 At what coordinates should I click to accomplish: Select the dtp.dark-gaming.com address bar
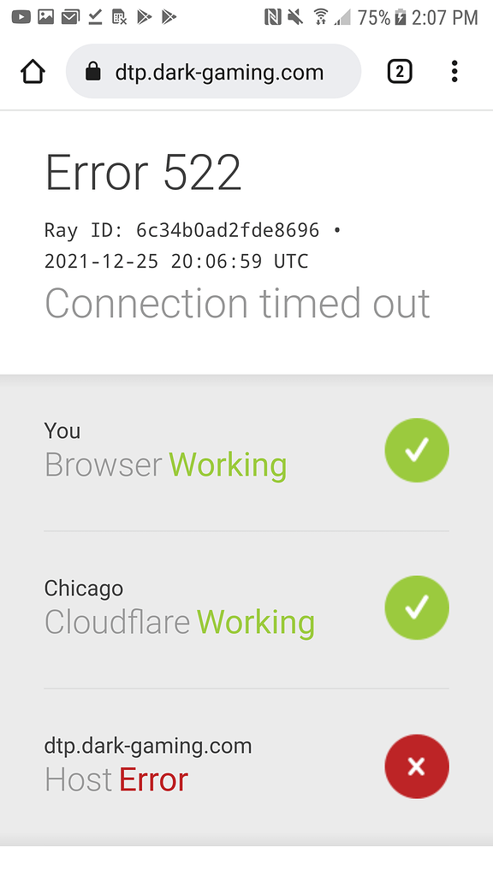pos(213,72)
